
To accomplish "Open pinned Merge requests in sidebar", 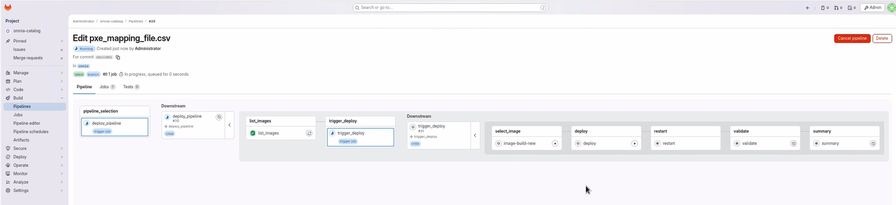I will [x=34, y=58].
